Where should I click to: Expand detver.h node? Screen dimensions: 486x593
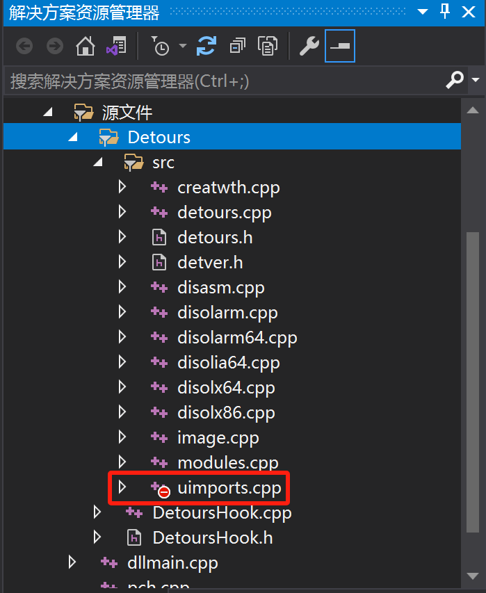(122, 261)
